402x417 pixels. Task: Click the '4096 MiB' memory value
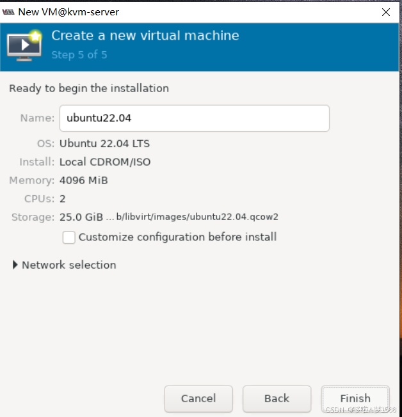(x=84, y=180)
